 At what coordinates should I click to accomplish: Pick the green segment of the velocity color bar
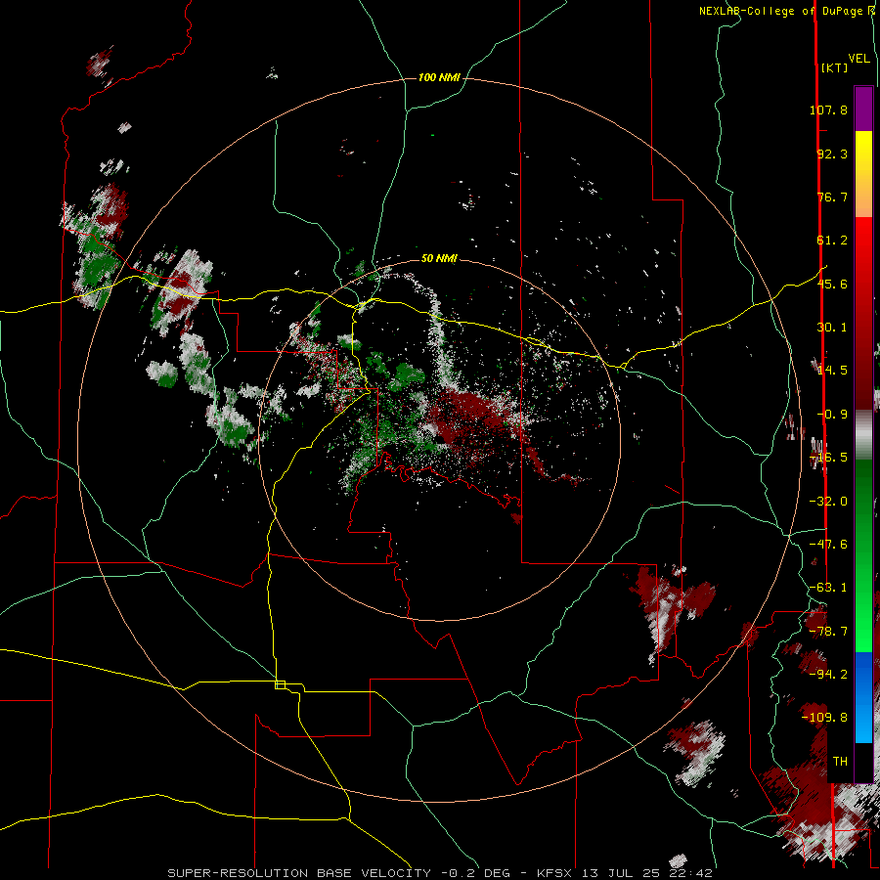[863, 555]
